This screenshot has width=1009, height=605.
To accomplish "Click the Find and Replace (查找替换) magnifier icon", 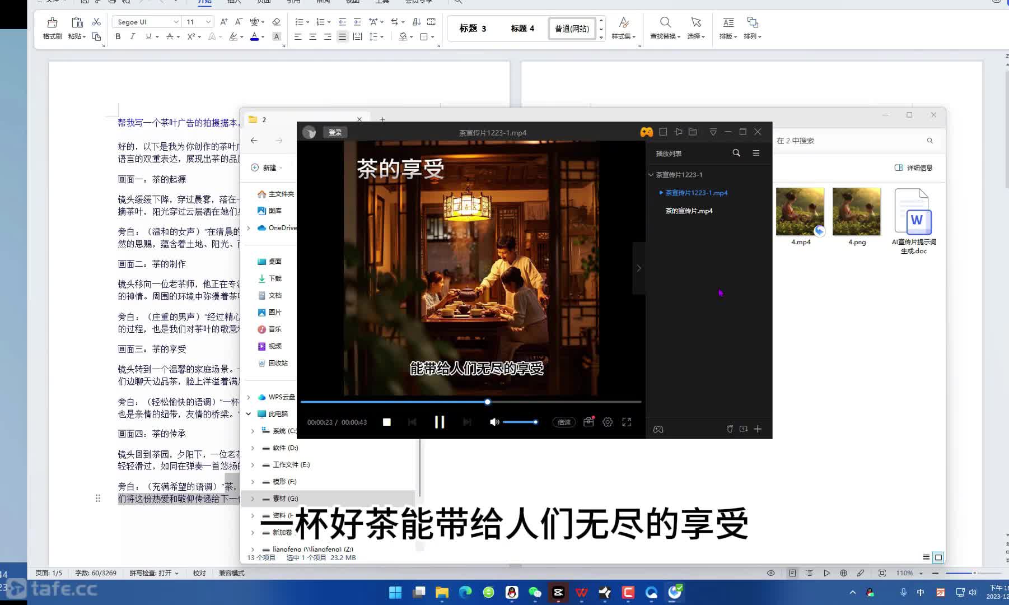I will 665,22.
